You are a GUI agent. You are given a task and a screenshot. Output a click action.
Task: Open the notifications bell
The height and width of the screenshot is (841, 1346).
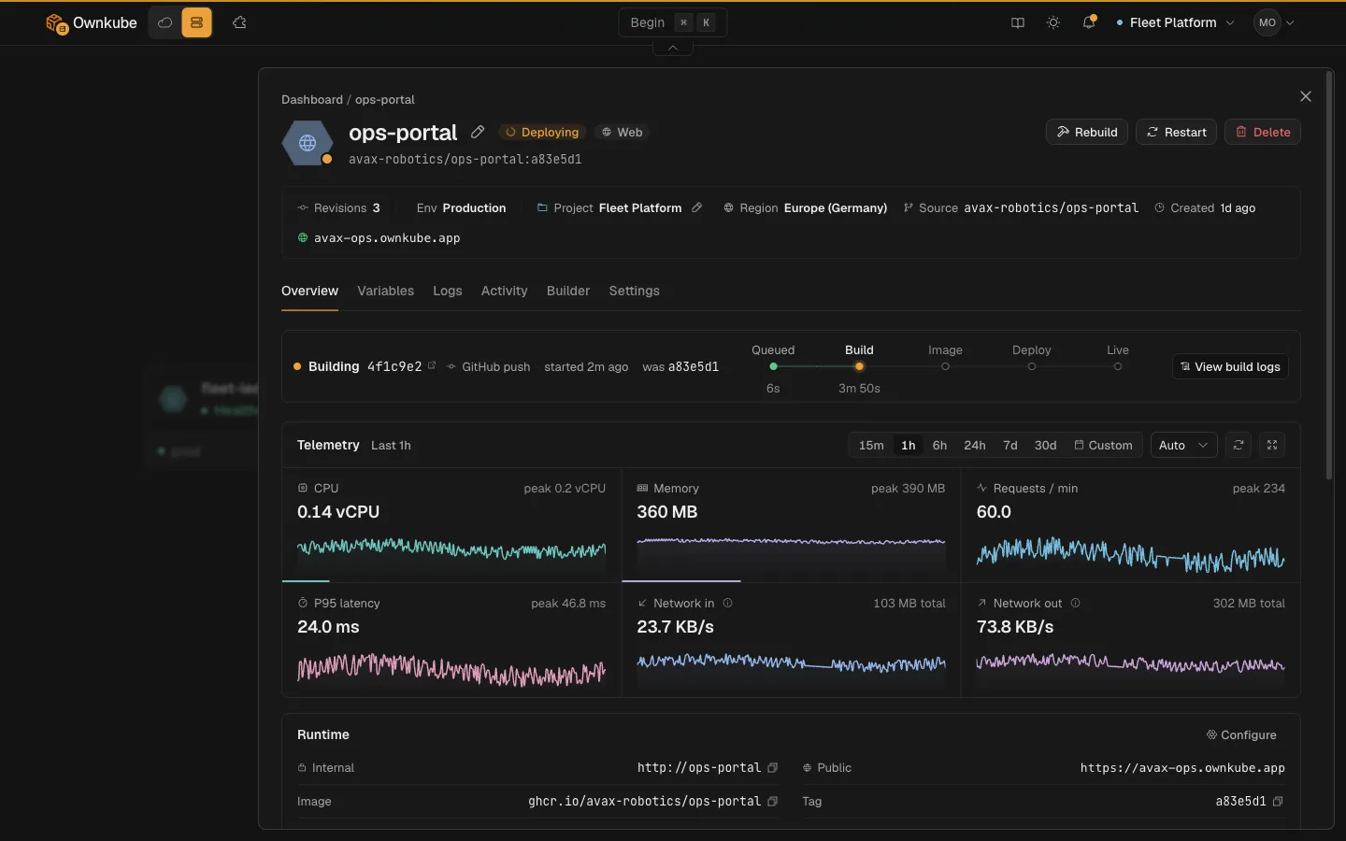click(1089, 22)
